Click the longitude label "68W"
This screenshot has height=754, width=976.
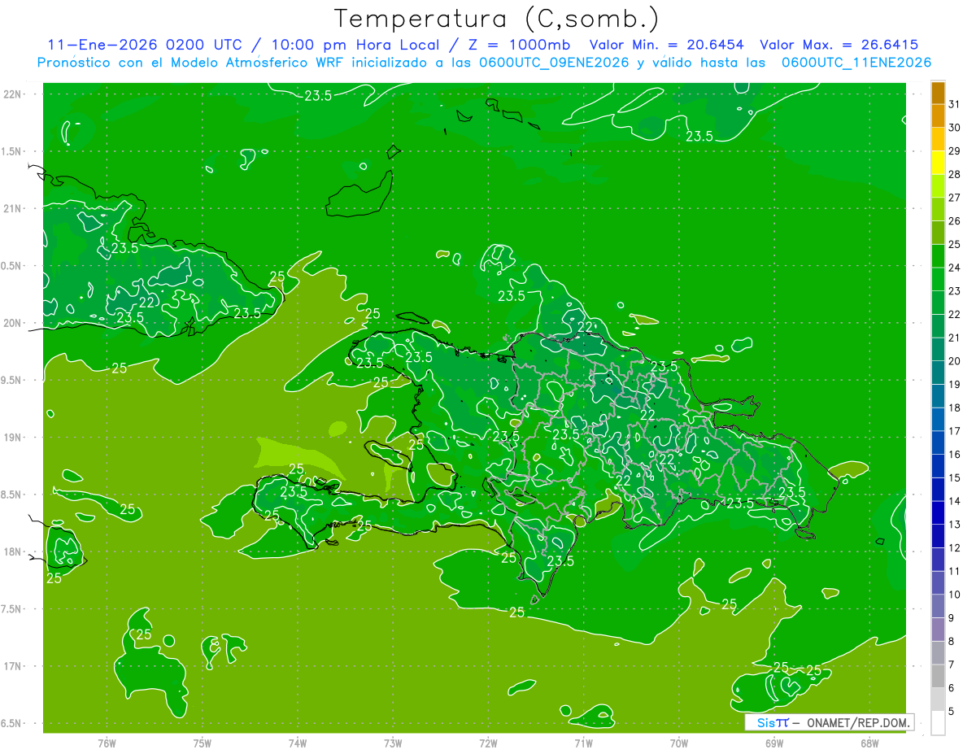pos(869,743)
